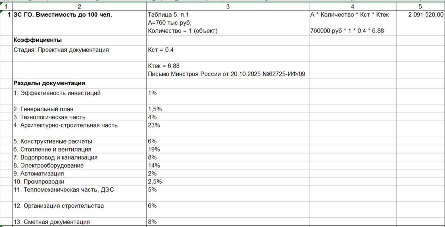This screenshot has height=227, width=445.
Task: Click row '10. Промпроводки'
Action: pyautogui.click(x=80, y=181)
